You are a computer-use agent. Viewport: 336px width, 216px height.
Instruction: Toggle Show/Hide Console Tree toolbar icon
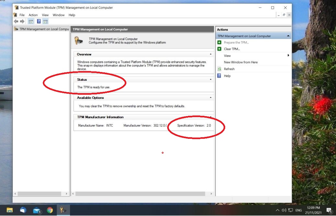(x=31, y=21)
